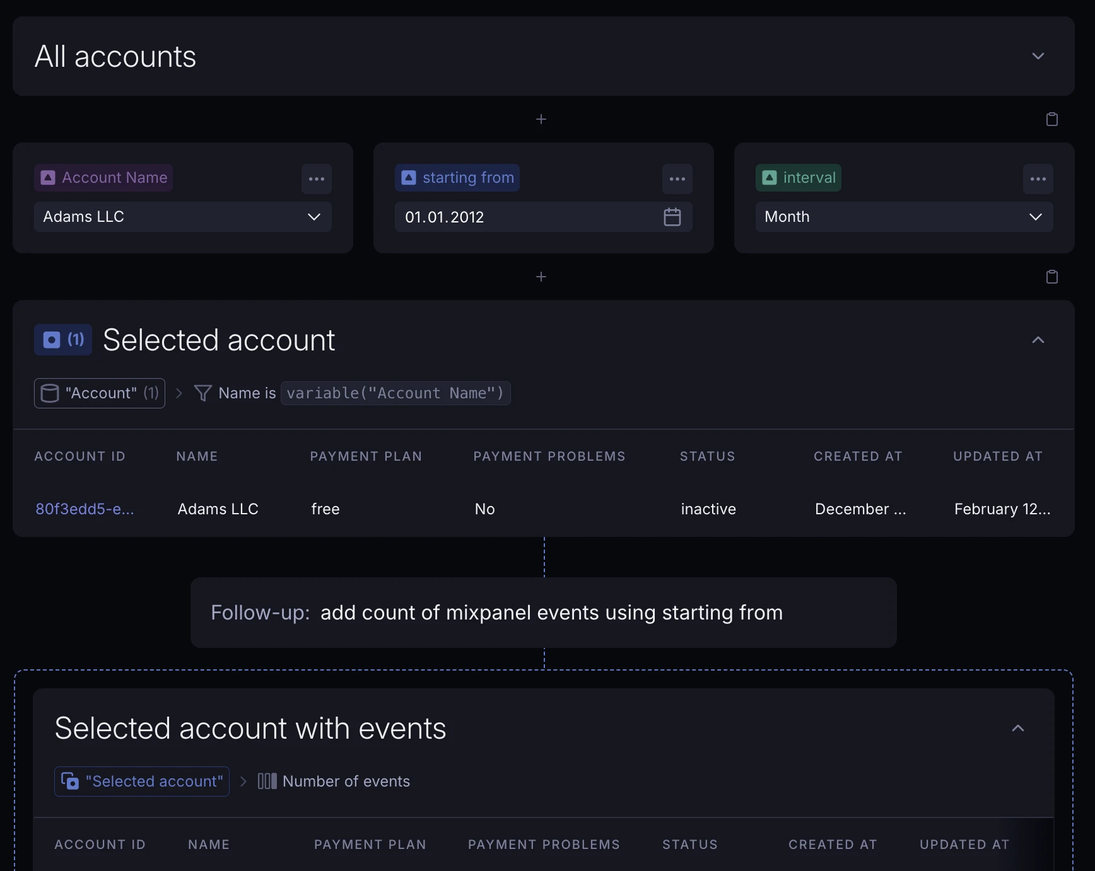The image size is (1095, 871).
Task: Click the calendar icon in starting from field
Action: [x=672, y=217]
